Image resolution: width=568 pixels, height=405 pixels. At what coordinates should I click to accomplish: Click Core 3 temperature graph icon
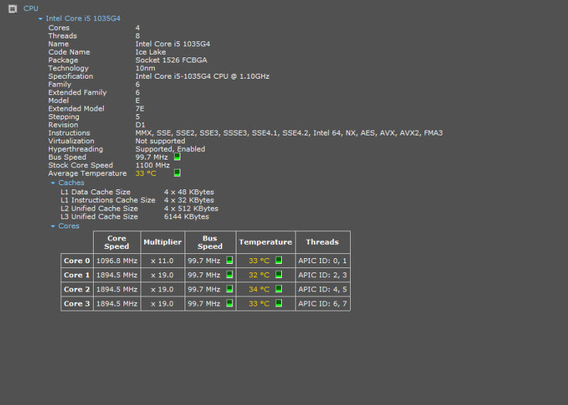pos(278,304)
